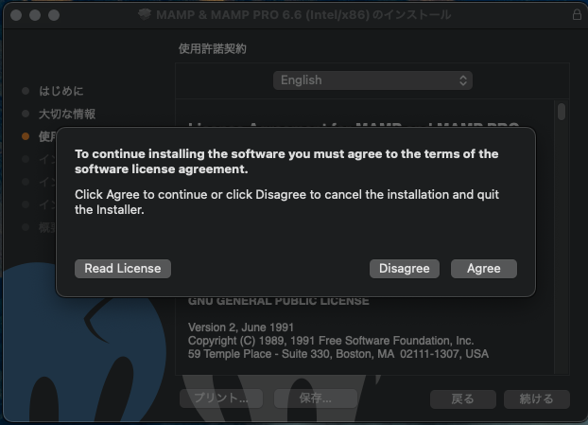
Task: Click the green zoom window button
Action: point(54,15)
